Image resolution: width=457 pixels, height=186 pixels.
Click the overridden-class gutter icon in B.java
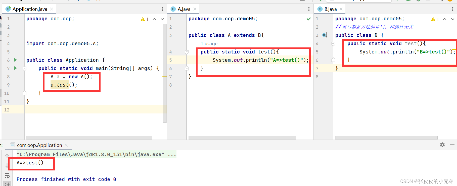point(325,35)
